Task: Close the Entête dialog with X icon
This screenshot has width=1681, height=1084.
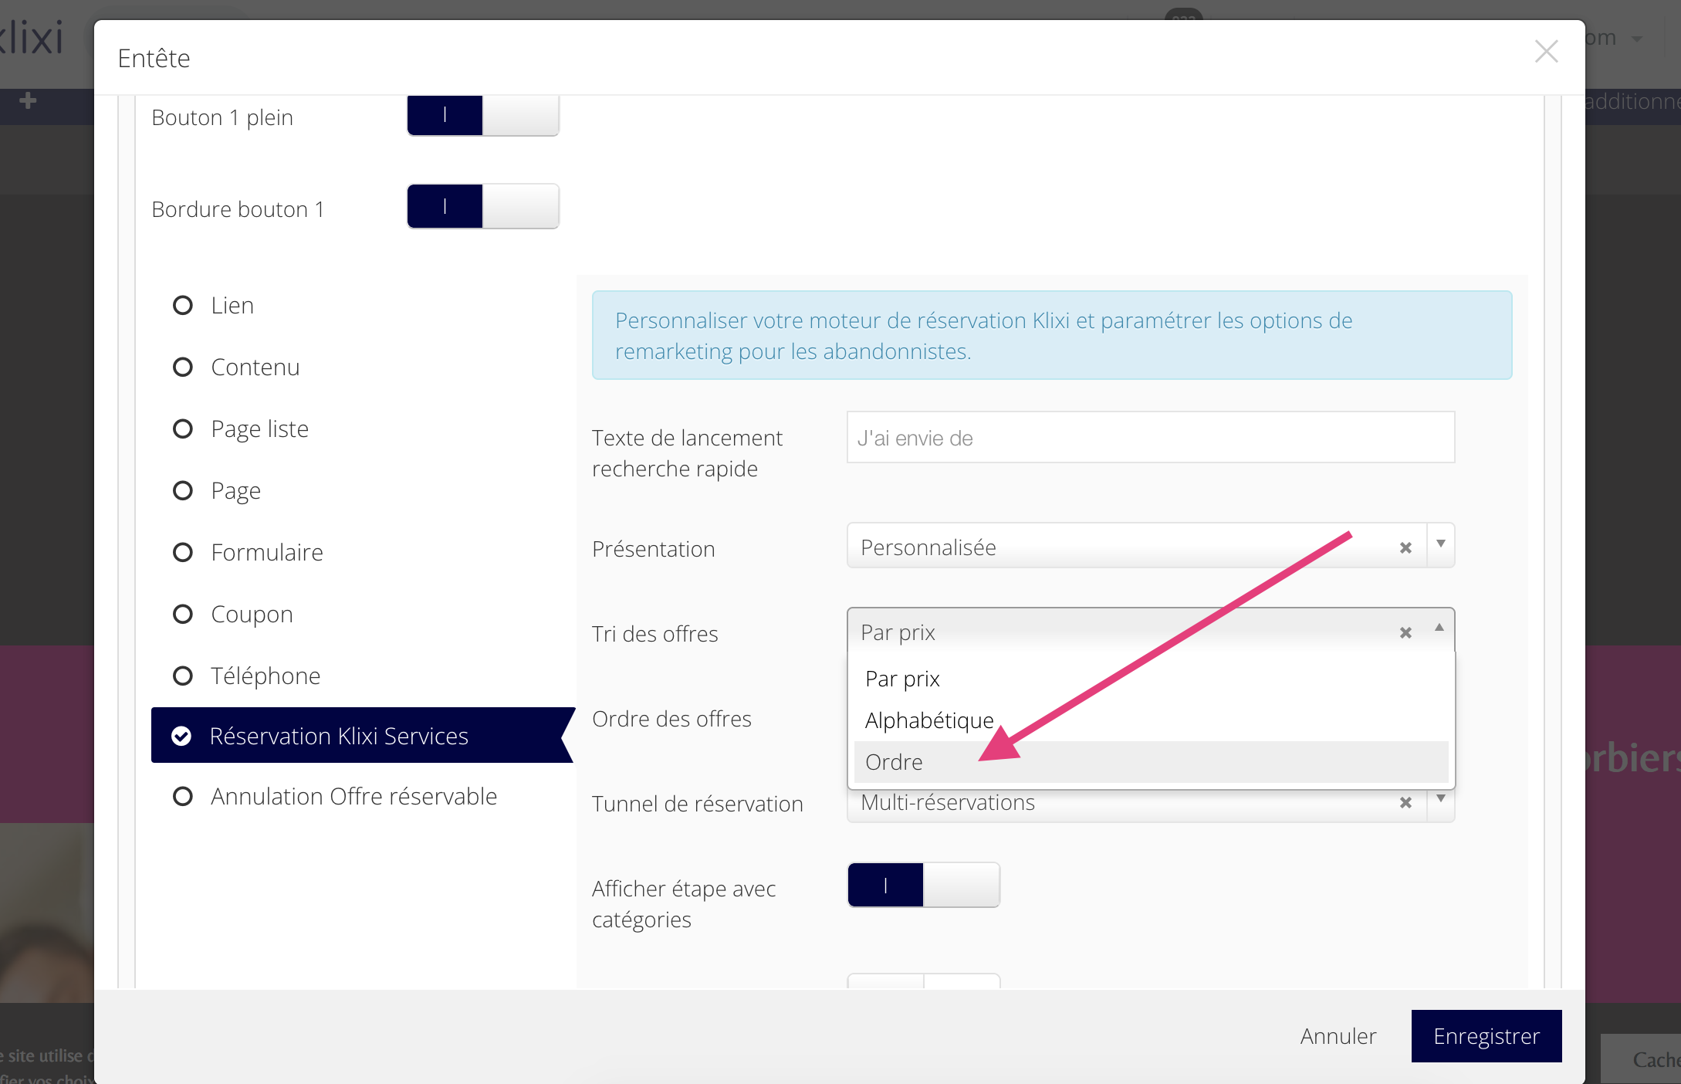Action: click(1546, 52)
